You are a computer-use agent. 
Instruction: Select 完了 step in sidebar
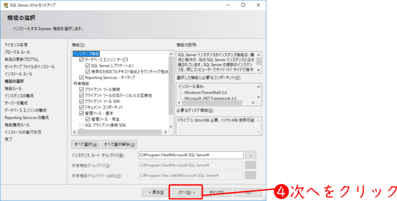point(8,140)
